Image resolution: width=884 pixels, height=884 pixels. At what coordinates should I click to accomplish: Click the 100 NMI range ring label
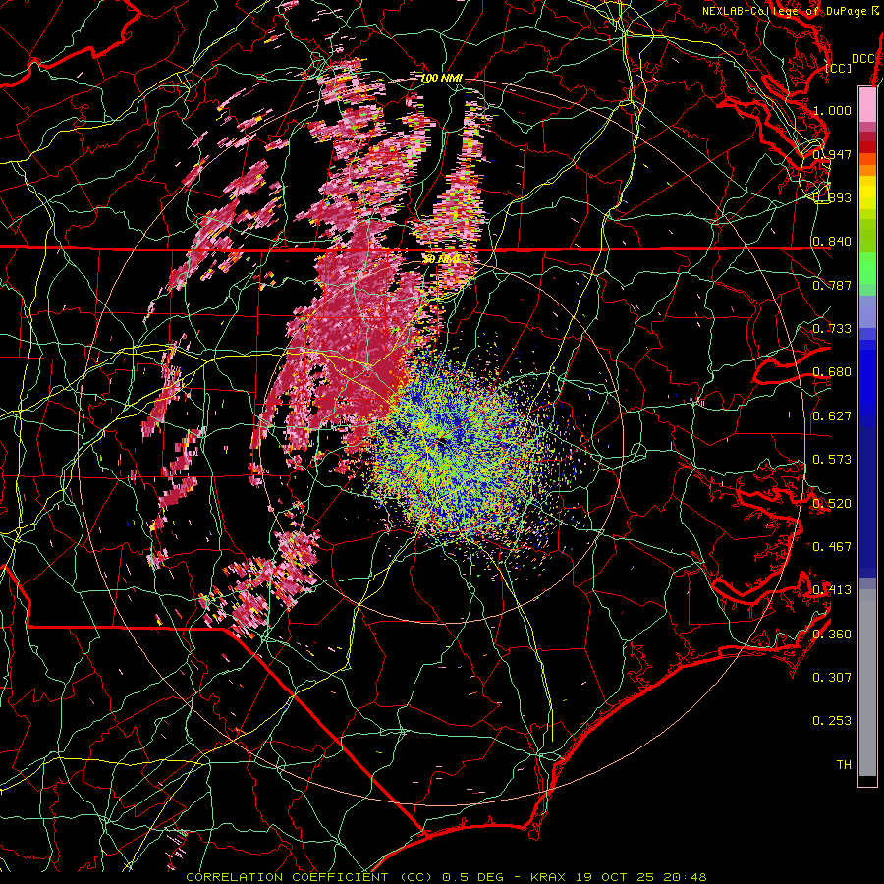pos(441,79)
